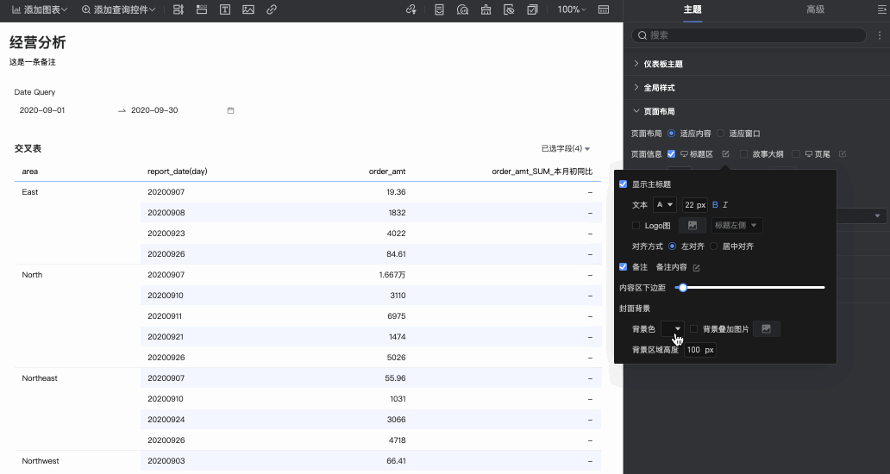890x474 pixels.
Task: Uncheck the 显示主标题 checkbox
Action: coord(624,184)
